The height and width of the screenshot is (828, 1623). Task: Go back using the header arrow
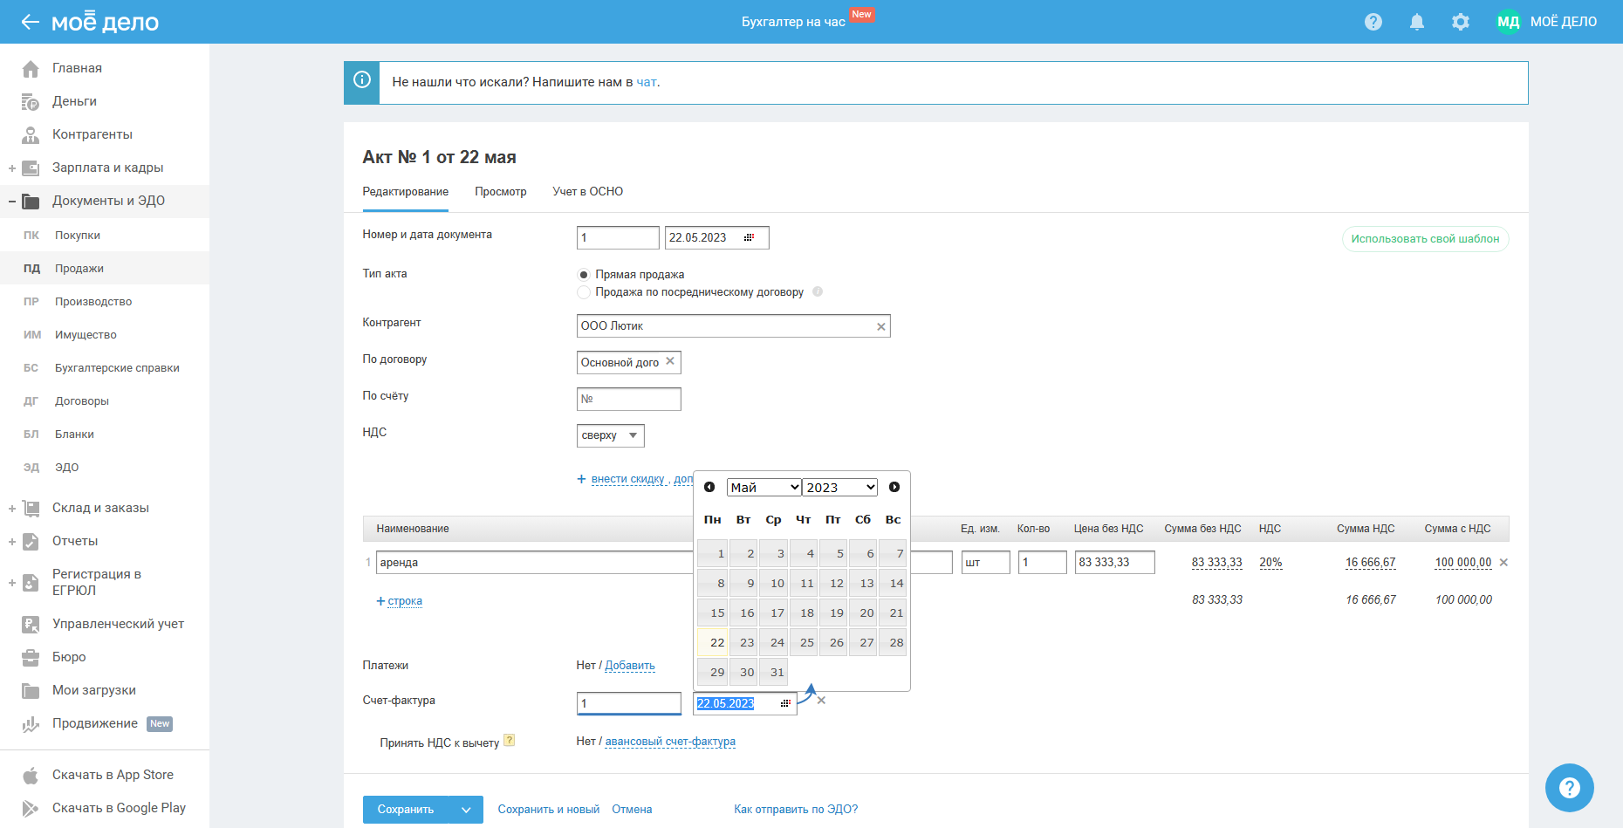coord(30,22)
